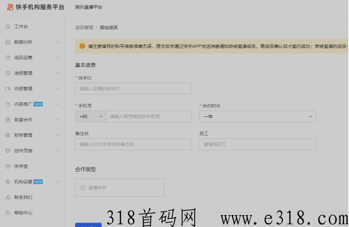Open the 合约时长 一年 dropdown
The image size is (349, 227).
258,116
